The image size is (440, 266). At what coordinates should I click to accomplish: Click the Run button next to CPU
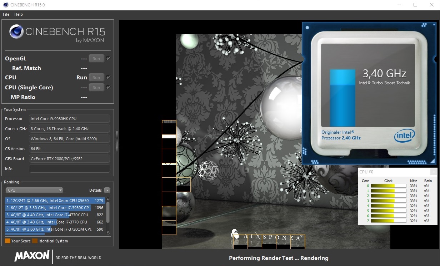coord(96,77)
